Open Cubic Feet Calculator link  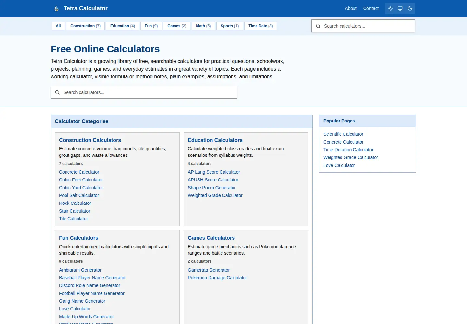coord(81,180)
